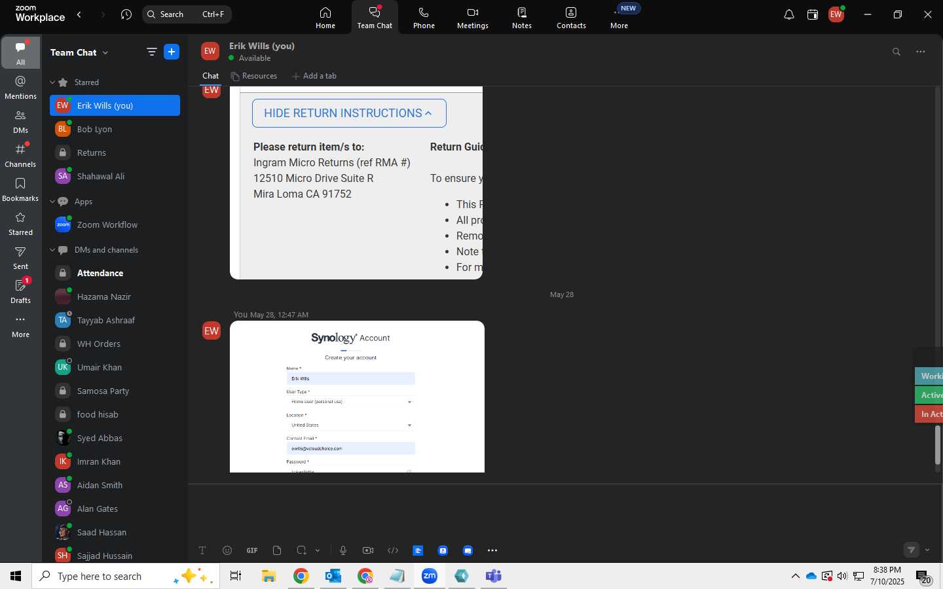Select the All chats sidebar icon
943x589 pixels.
[x=21, y=53]
